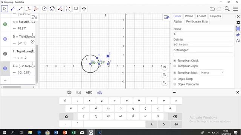Image resolution: width=241 pixels, height=135 pixels.
Task: Switch to the Format tab
Action: (x=201, y=16)
